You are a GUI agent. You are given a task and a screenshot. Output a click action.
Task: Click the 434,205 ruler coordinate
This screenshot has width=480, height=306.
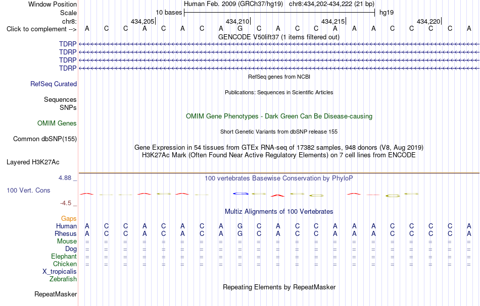(142, 21)
